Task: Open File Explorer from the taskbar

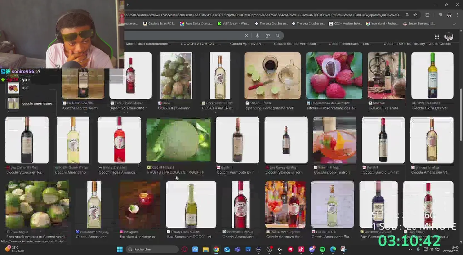Action: [205, 249]
